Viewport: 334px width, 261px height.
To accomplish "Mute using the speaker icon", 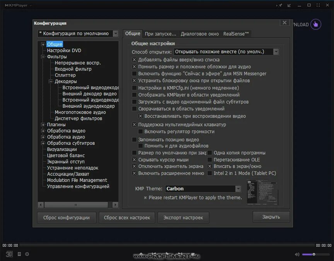I will pos(297,254).
